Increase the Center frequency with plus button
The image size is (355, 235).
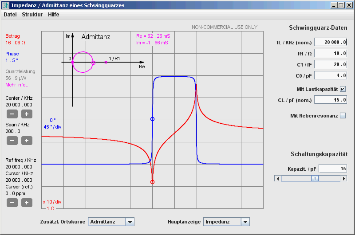coord(27,114)
